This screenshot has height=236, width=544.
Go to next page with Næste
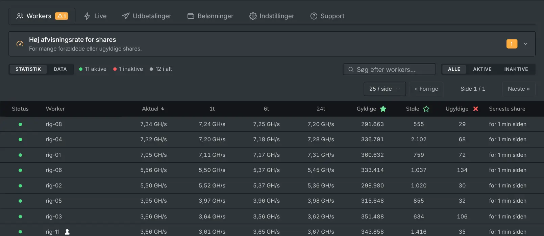point(519,89)
